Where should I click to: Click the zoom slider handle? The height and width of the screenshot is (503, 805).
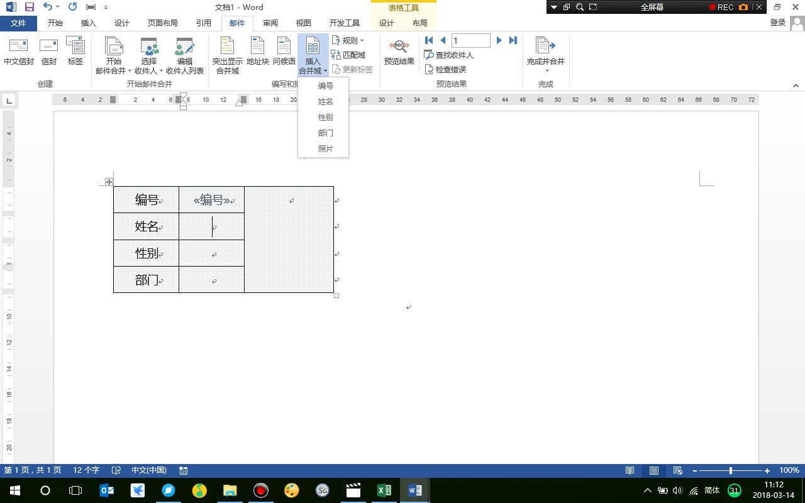(x=730, y=470)
